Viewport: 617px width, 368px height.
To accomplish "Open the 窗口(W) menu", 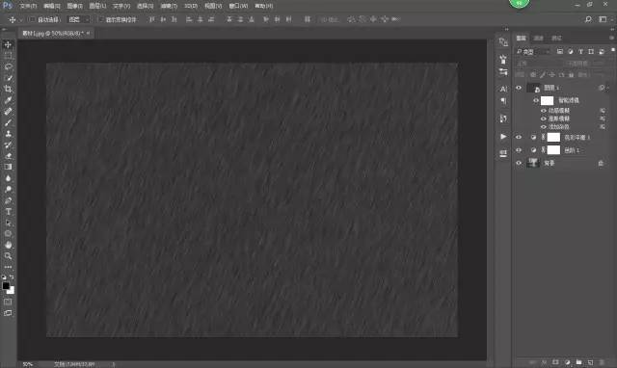I will click(238, 6).
